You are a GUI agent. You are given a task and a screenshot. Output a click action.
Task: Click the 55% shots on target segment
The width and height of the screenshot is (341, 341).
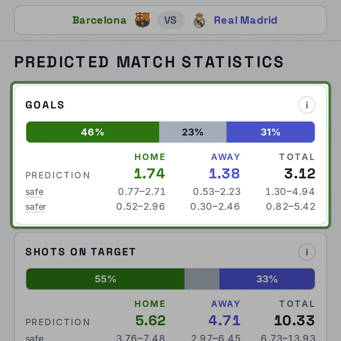point(105,279)
